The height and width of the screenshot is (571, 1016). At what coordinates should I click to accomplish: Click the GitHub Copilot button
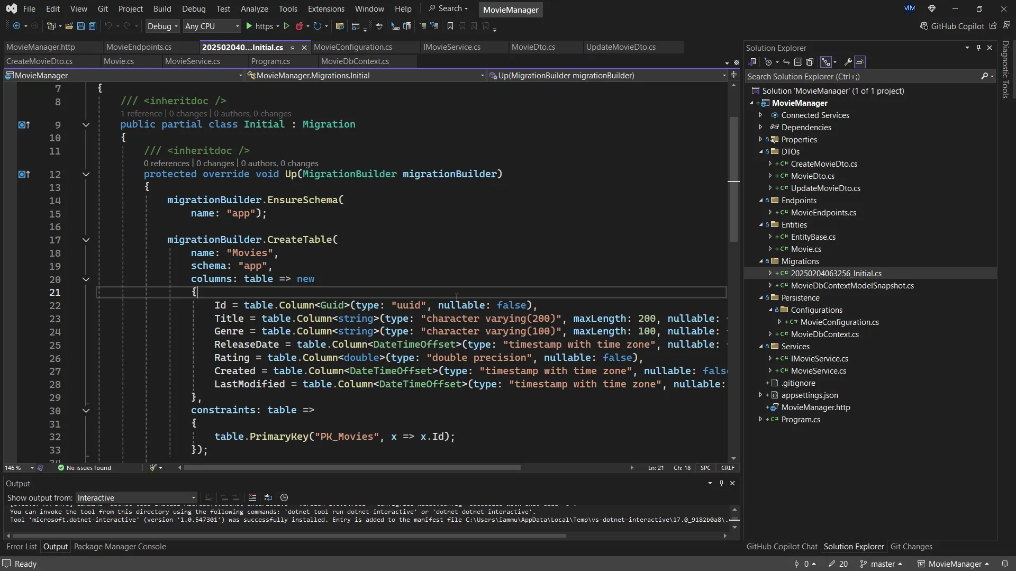tap(951, 26)
